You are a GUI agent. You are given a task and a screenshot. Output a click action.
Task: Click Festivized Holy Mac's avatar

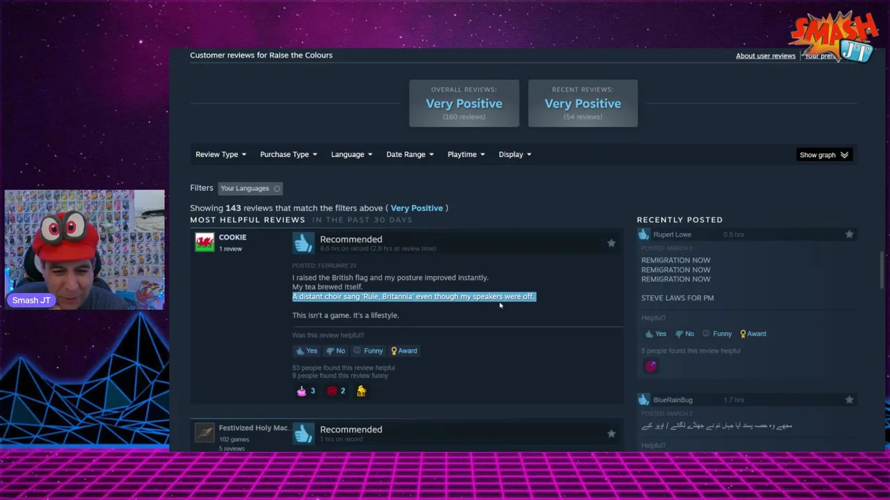(x=204, y=433)
